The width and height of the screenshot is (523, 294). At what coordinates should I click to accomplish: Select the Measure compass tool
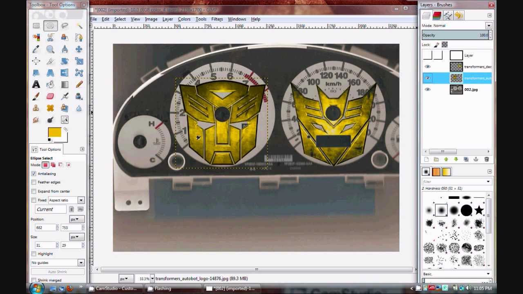coord(65,49)
